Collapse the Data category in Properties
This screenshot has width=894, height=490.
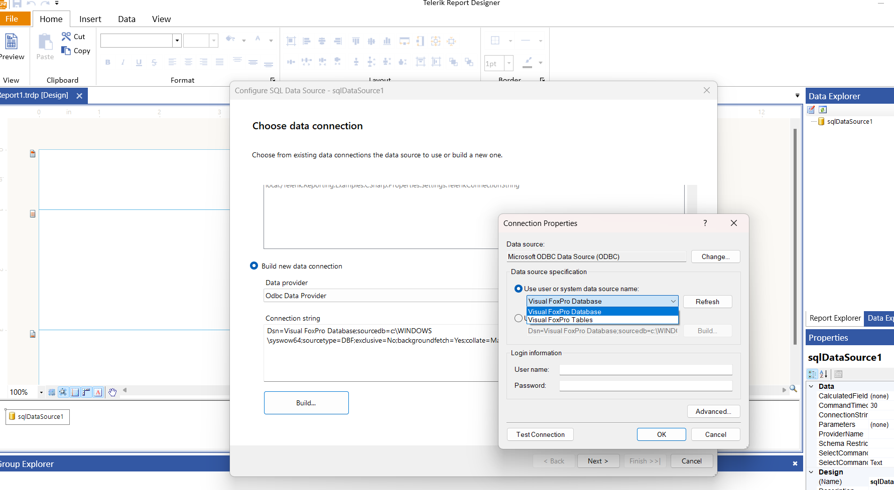(811, 386)
